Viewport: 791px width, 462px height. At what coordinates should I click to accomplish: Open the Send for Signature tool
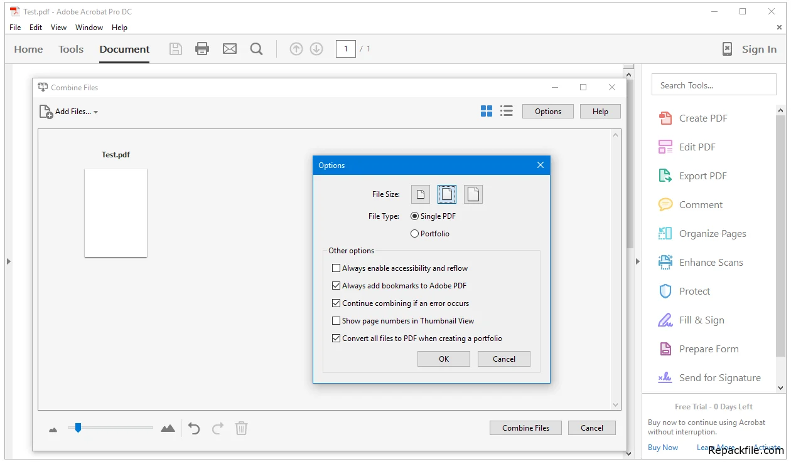pyautogui.click(x=709, y=377)
